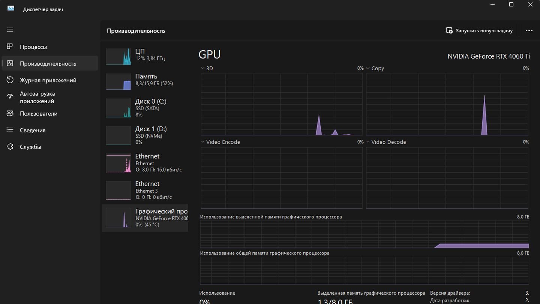540x304 pixels.
Task: Minimize the Task Manager window
Action: click(492, 5)
